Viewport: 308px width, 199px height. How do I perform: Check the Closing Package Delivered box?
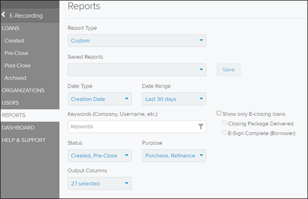224,123
